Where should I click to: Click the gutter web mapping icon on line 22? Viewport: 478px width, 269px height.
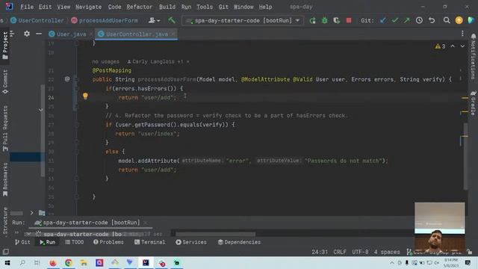pyautogui.click(x=67, y=79)
